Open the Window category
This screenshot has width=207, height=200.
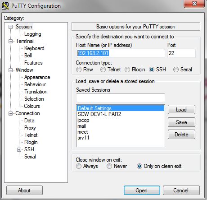coord(24,70)
